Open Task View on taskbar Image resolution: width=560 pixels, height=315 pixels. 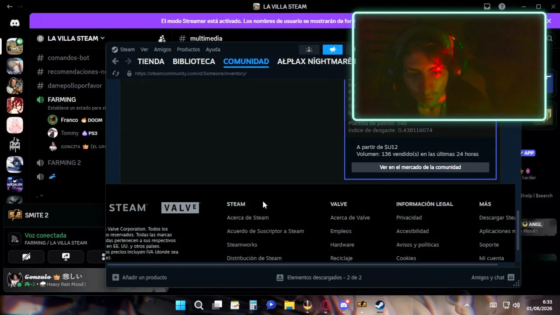pyautogui.click(x=217, y=305)
